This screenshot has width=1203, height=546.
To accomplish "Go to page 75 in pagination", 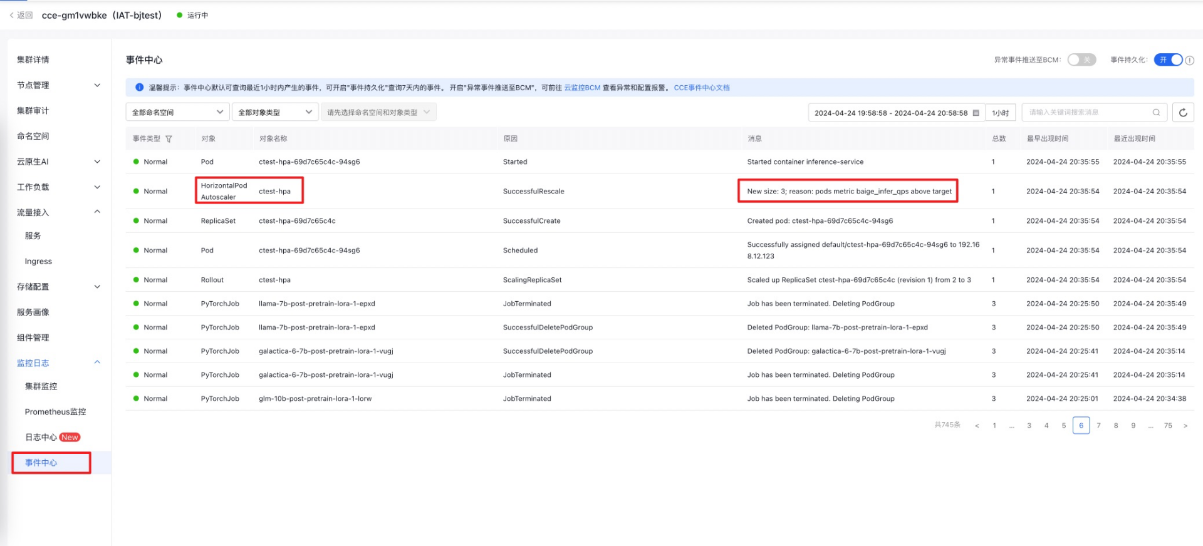I will point(1168,426).
